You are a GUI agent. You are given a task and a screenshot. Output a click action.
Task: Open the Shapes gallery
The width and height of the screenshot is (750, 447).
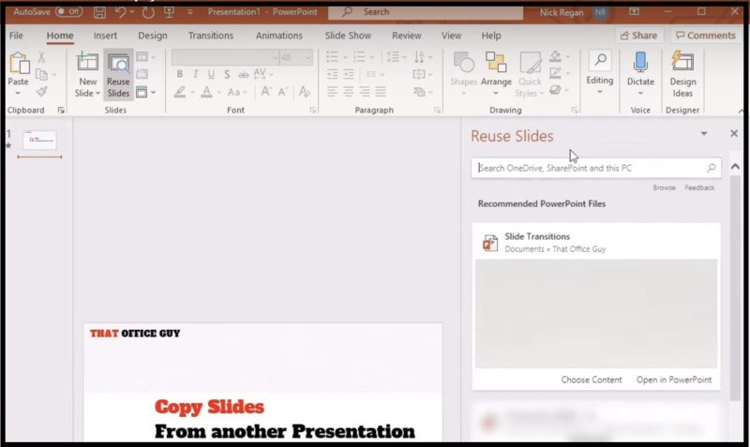point(463,73)
